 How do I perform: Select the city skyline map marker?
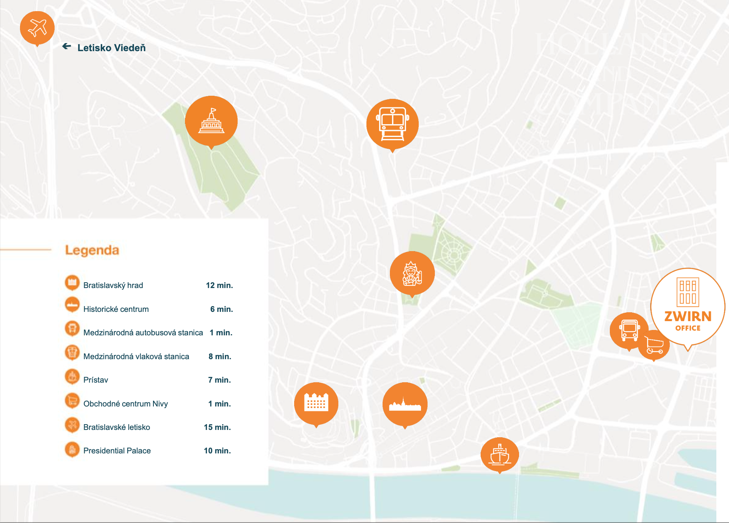click(405, 405)
